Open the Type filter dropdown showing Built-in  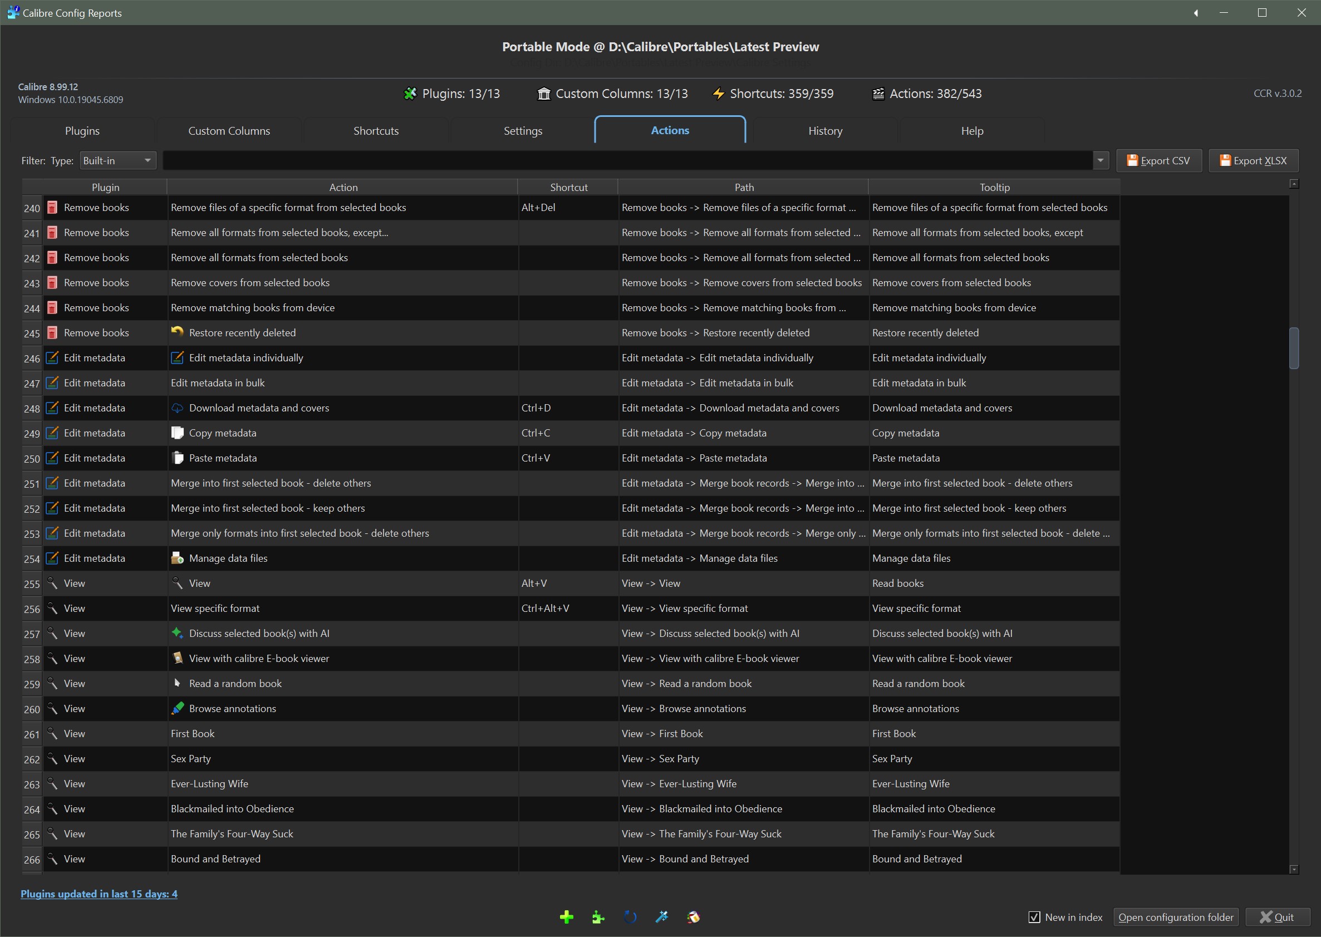(x=117, y=160)
